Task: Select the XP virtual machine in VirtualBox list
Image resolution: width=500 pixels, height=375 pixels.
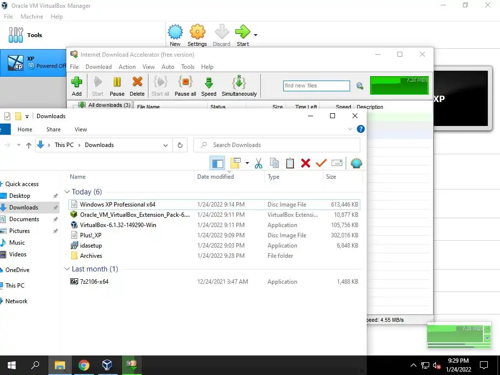Action: (33, 62)
